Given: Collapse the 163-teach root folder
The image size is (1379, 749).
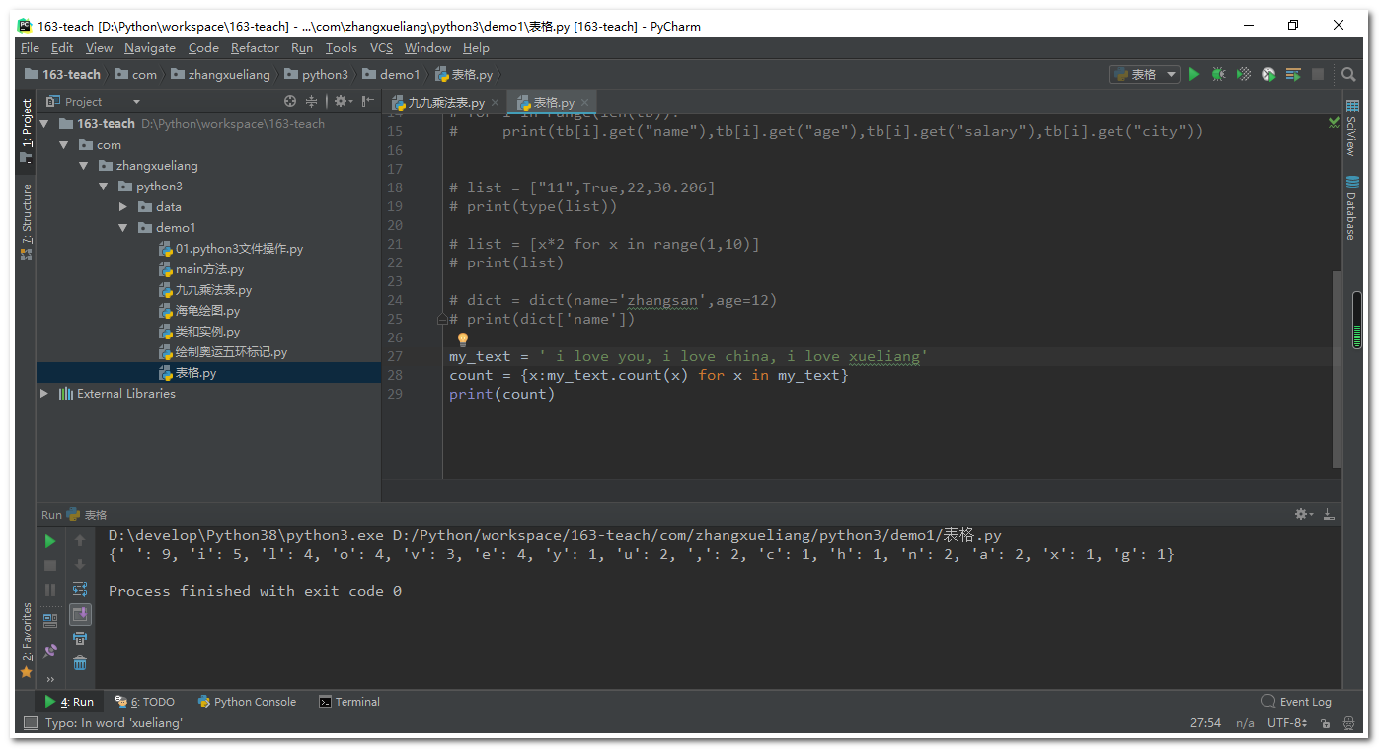Looking at the screenshot, I should tap(44, 124).
